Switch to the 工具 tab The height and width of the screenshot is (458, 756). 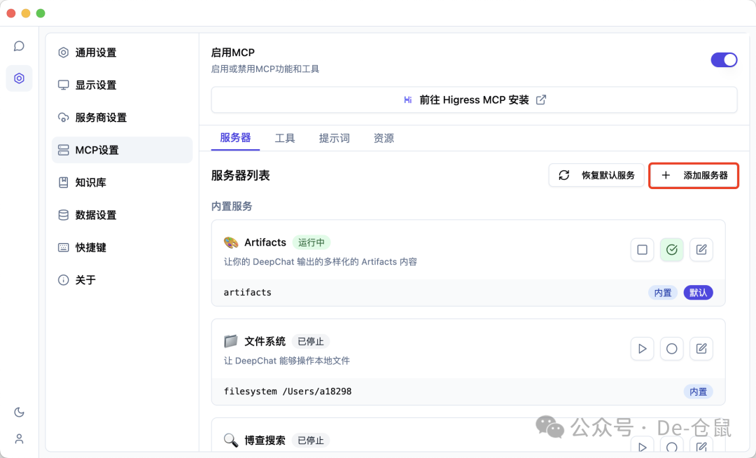coord(285,138)
